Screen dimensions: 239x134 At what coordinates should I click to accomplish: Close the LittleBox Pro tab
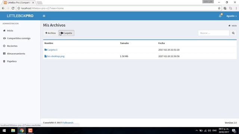coord(33,3)
